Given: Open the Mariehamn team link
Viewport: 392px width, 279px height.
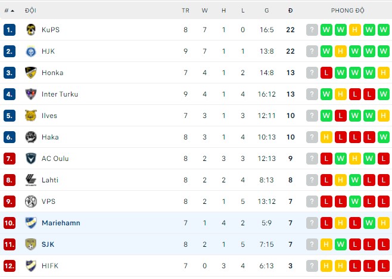Looking at the screenshot, I should [61, 223].
